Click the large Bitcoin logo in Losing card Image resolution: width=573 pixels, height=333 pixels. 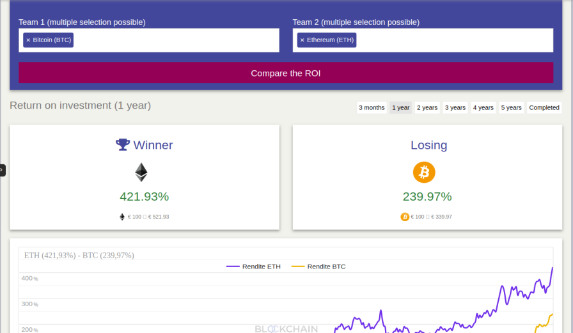[x=424, y=173]
